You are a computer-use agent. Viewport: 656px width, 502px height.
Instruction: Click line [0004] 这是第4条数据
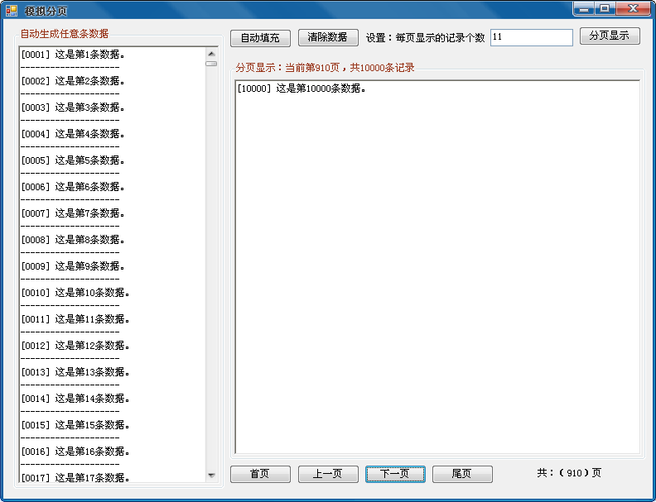click(73, 134)
